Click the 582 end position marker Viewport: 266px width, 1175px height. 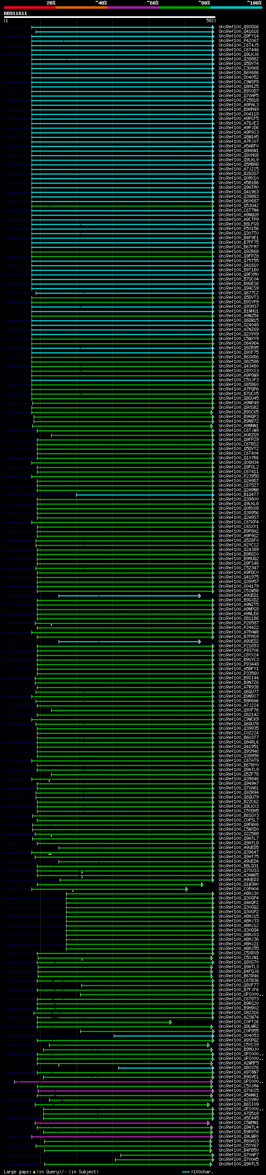210,20
